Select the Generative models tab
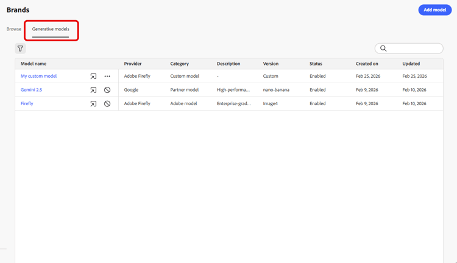Screen dimensions: 457x263 51,29
